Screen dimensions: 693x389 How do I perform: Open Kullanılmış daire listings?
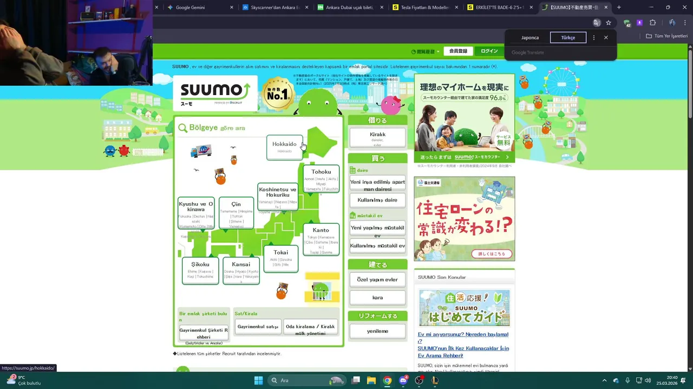point(377,200)
